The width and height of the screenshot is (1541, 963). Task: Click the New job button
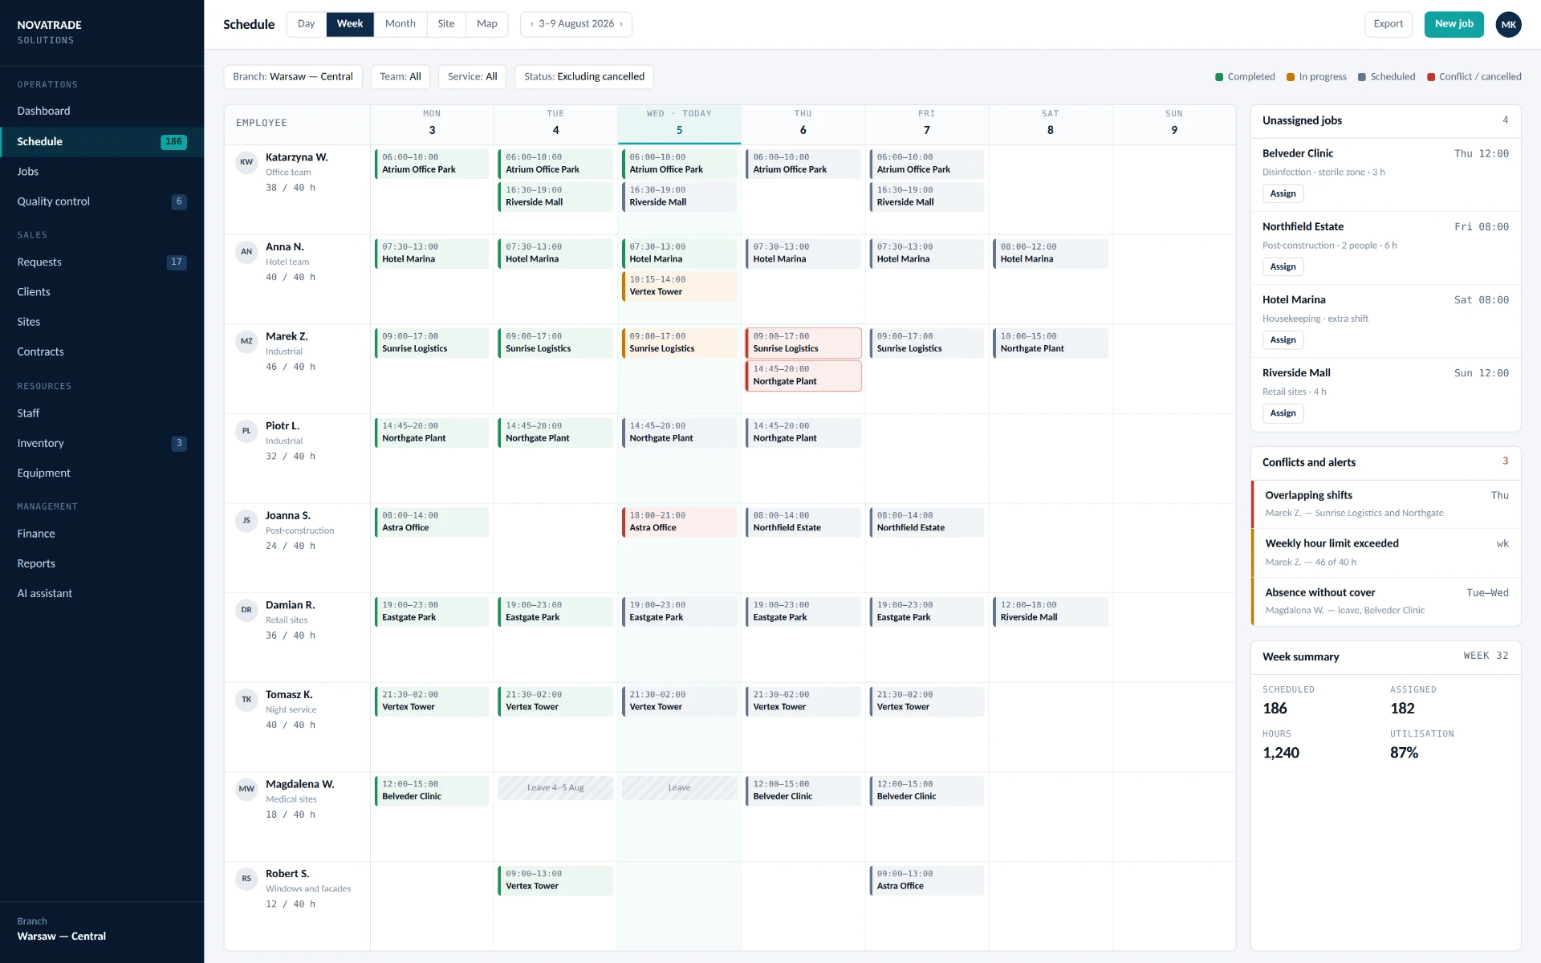(1454, 24)
